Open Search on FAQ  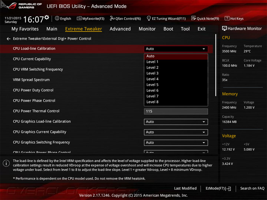click(252, 189)
